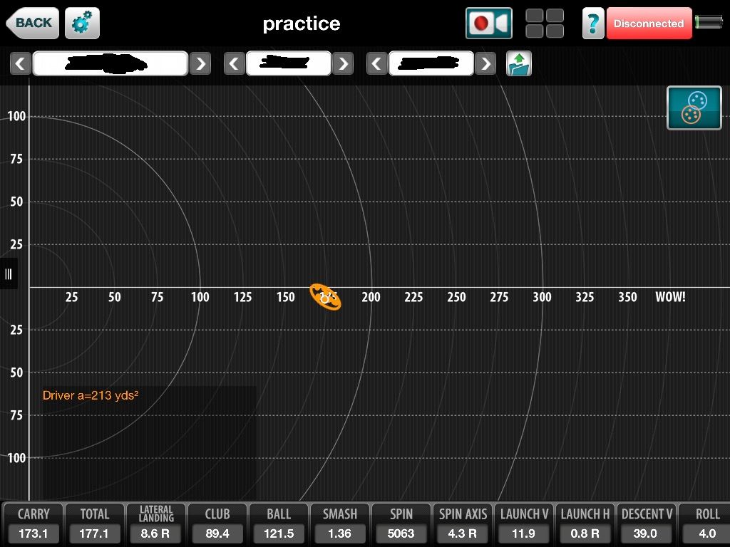The image size is (730, 547).
Task: Select the TOTAL 177.1 data tile
Action: [95, 523]
